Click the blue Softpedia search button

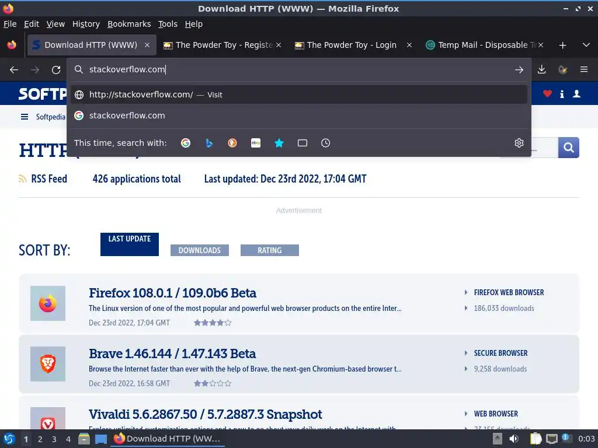point(569,148)
